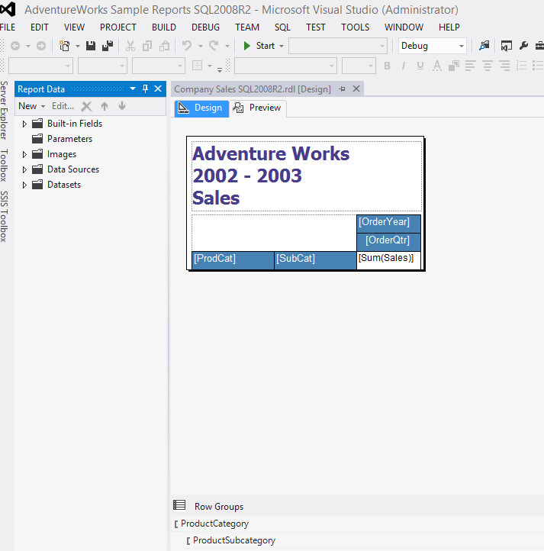The image size is (544, 551).
Task: Select the [Sum(Sales)] data cell
Action: pos(388,260)
